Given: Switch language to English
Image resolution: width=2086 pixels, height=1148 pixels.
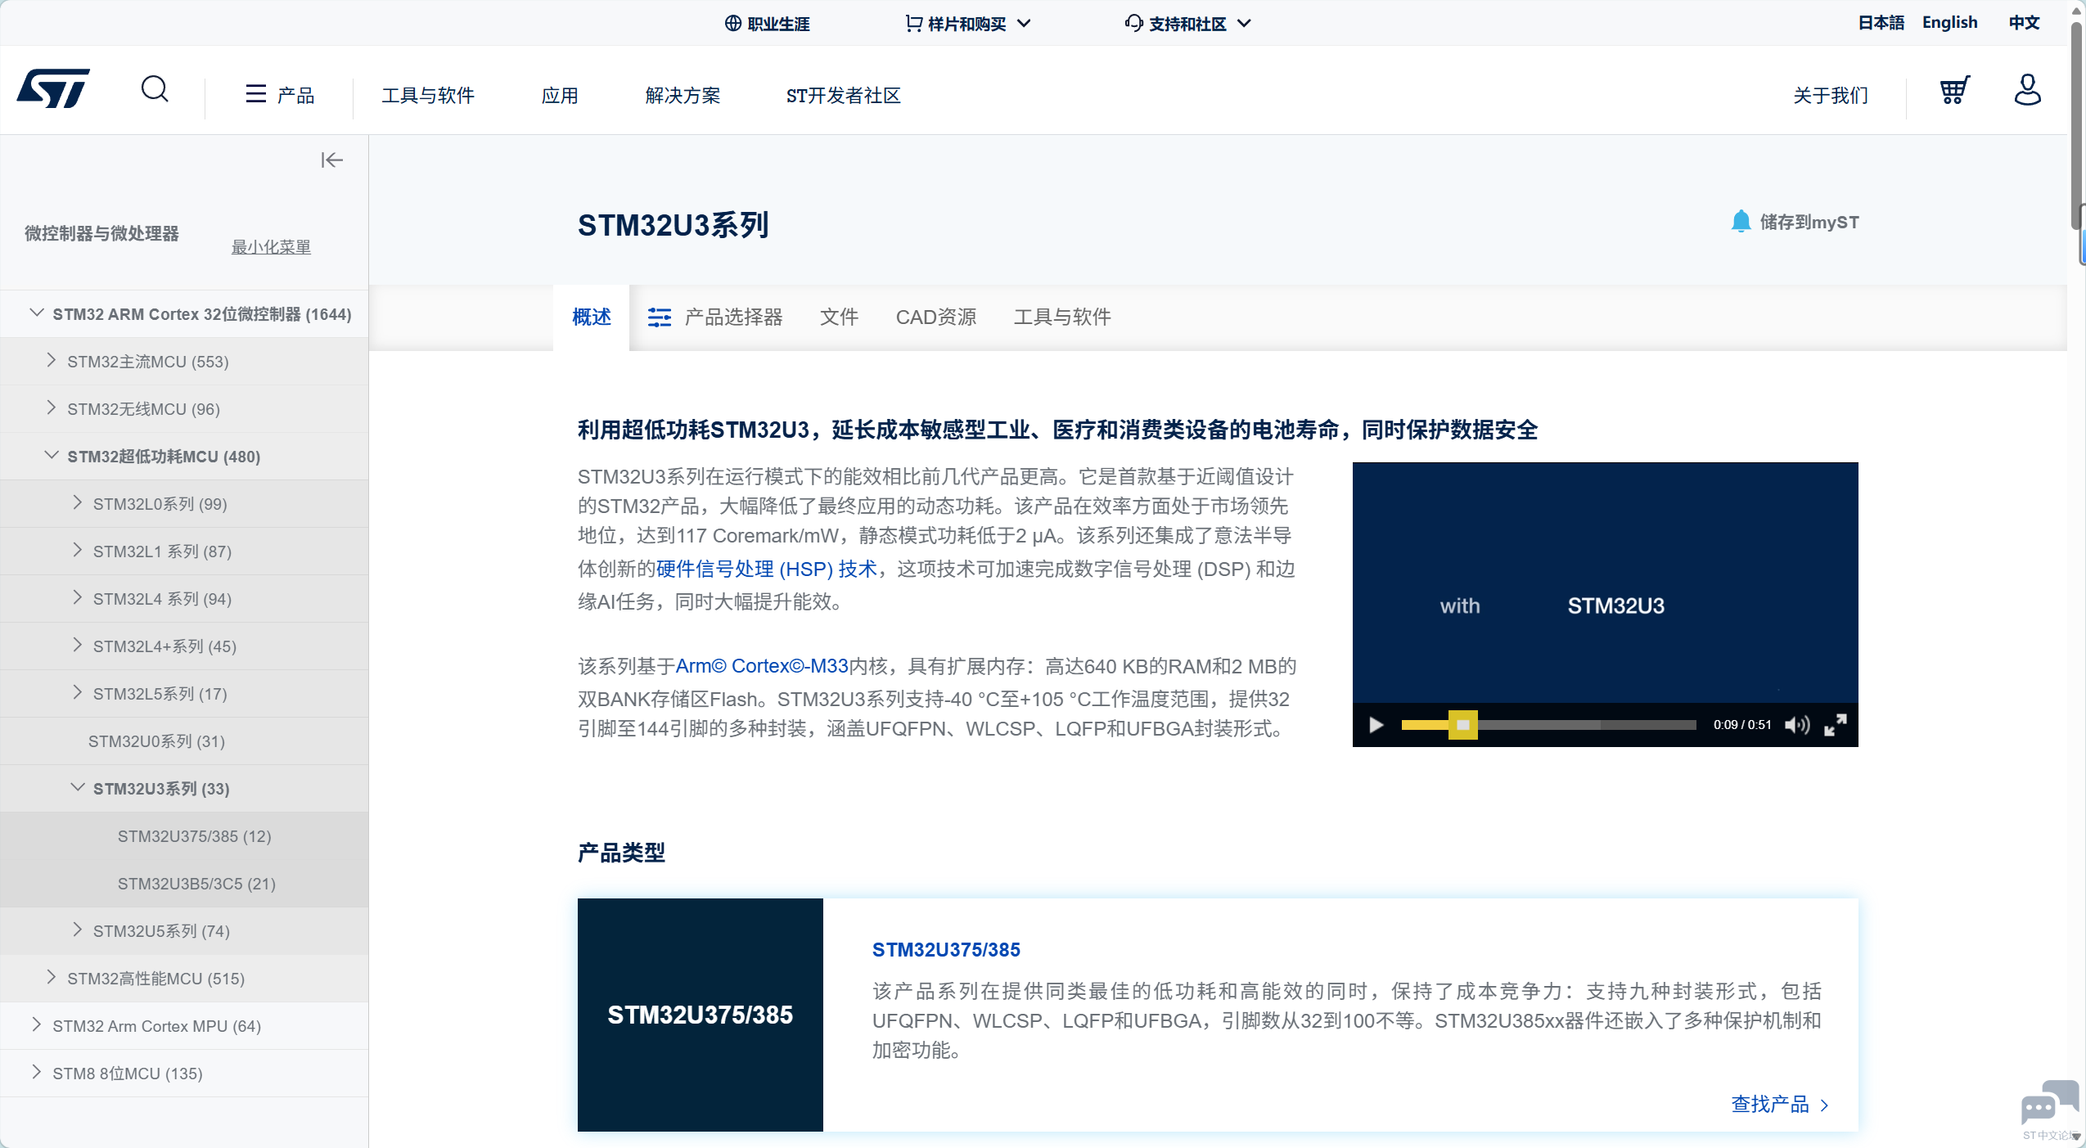Looking at the screenshot, I should tap(1949, 23).
